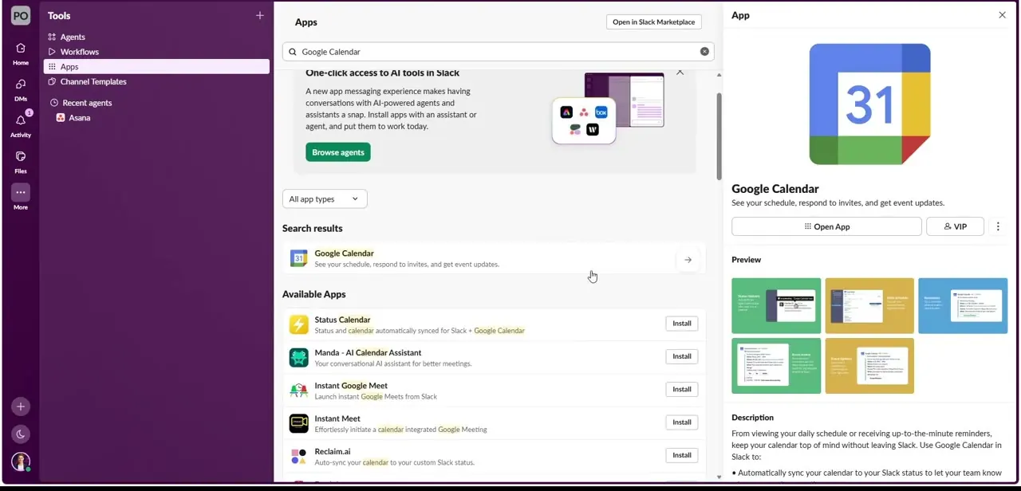The width and height of the screenshot is (1021, 491).
Task: Install the Instant Google Meet app
Action: click(681, 390)
